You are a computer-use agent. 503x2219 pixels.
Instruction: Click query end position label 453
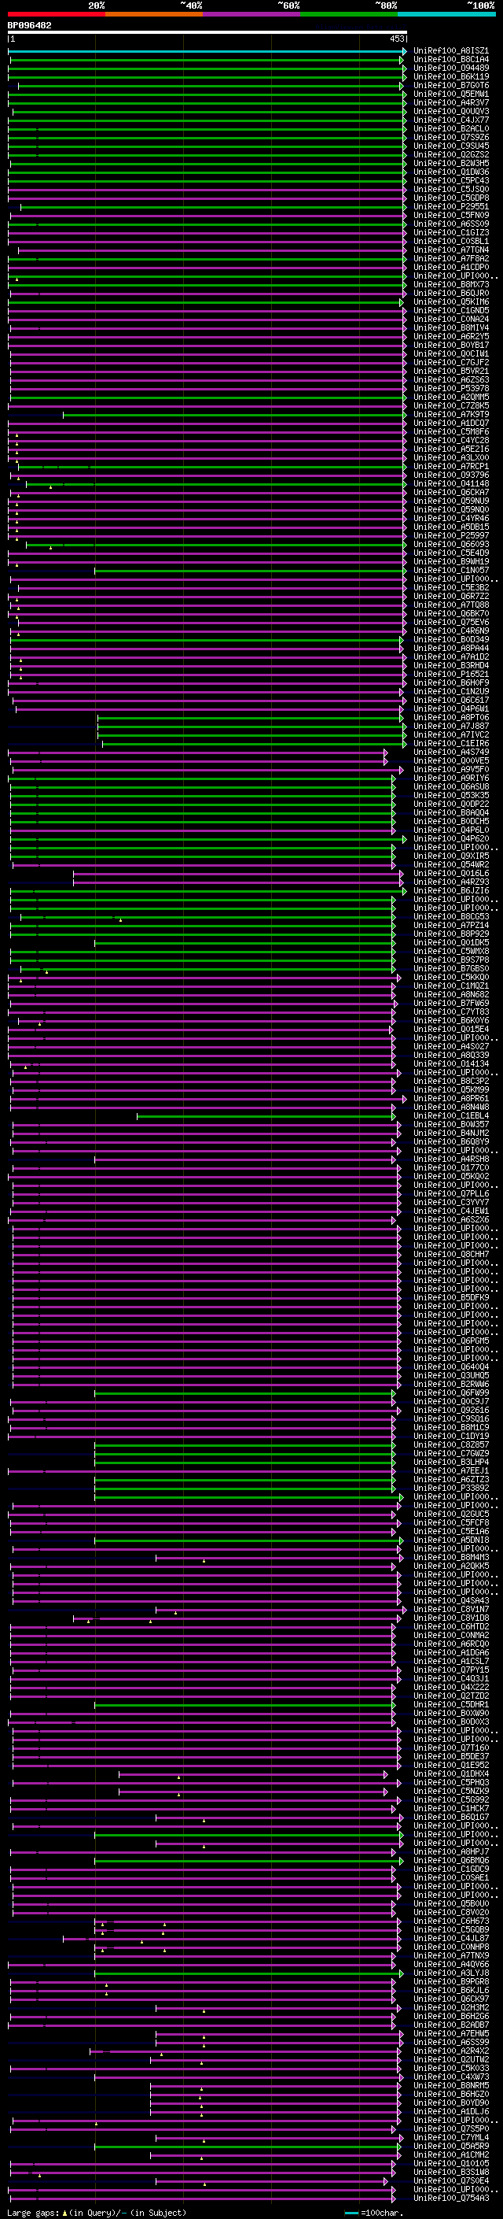click(x=397, y=39)
